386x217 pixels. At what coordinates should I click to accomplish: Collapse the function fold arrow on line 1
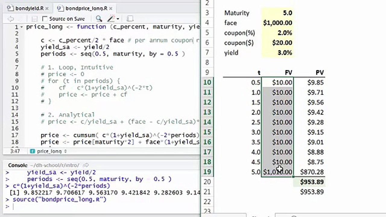click(x=21, y=27)
